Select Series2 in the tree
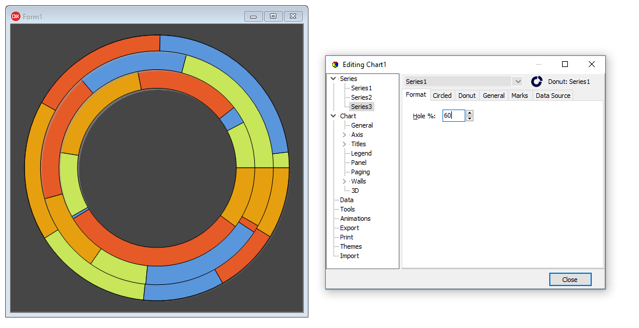Image resolution: width=639 pixels, height=328 pixels. pyautogui.click(x=361, y=97)
